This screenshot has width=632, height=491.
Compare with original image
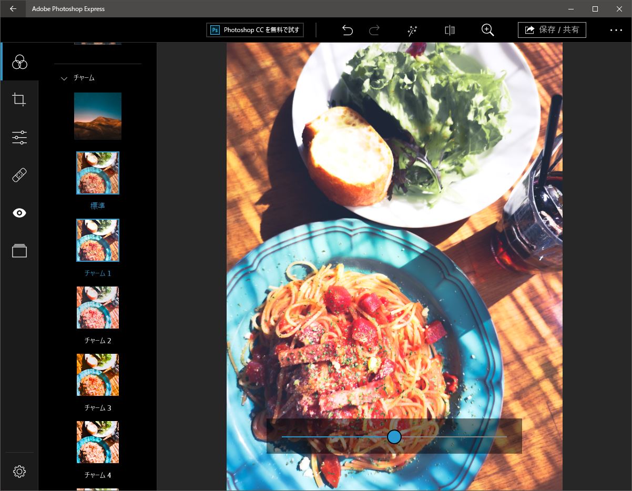[450, 30]
